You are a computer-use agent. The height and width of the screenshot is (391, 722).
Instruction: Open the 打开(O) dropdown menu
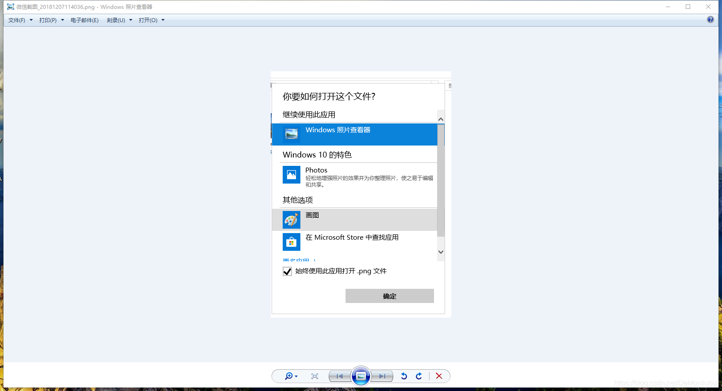pos(151,20)
